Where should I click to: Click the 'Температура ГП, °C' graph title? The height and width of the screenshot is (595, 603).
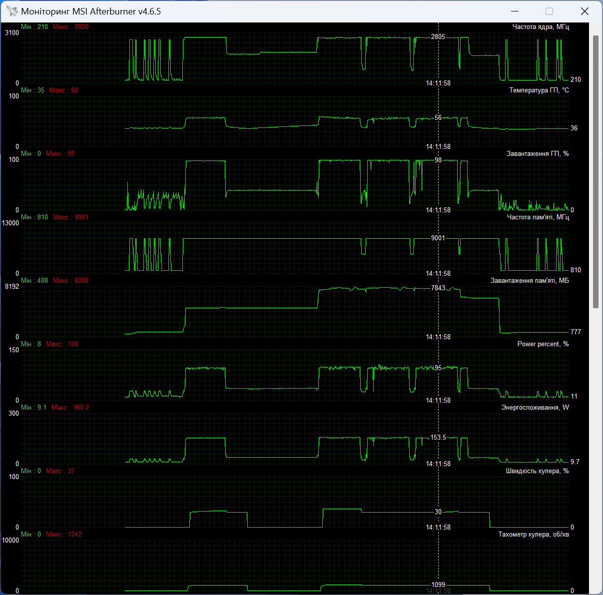pyautogui.click(x=539, y=90)
